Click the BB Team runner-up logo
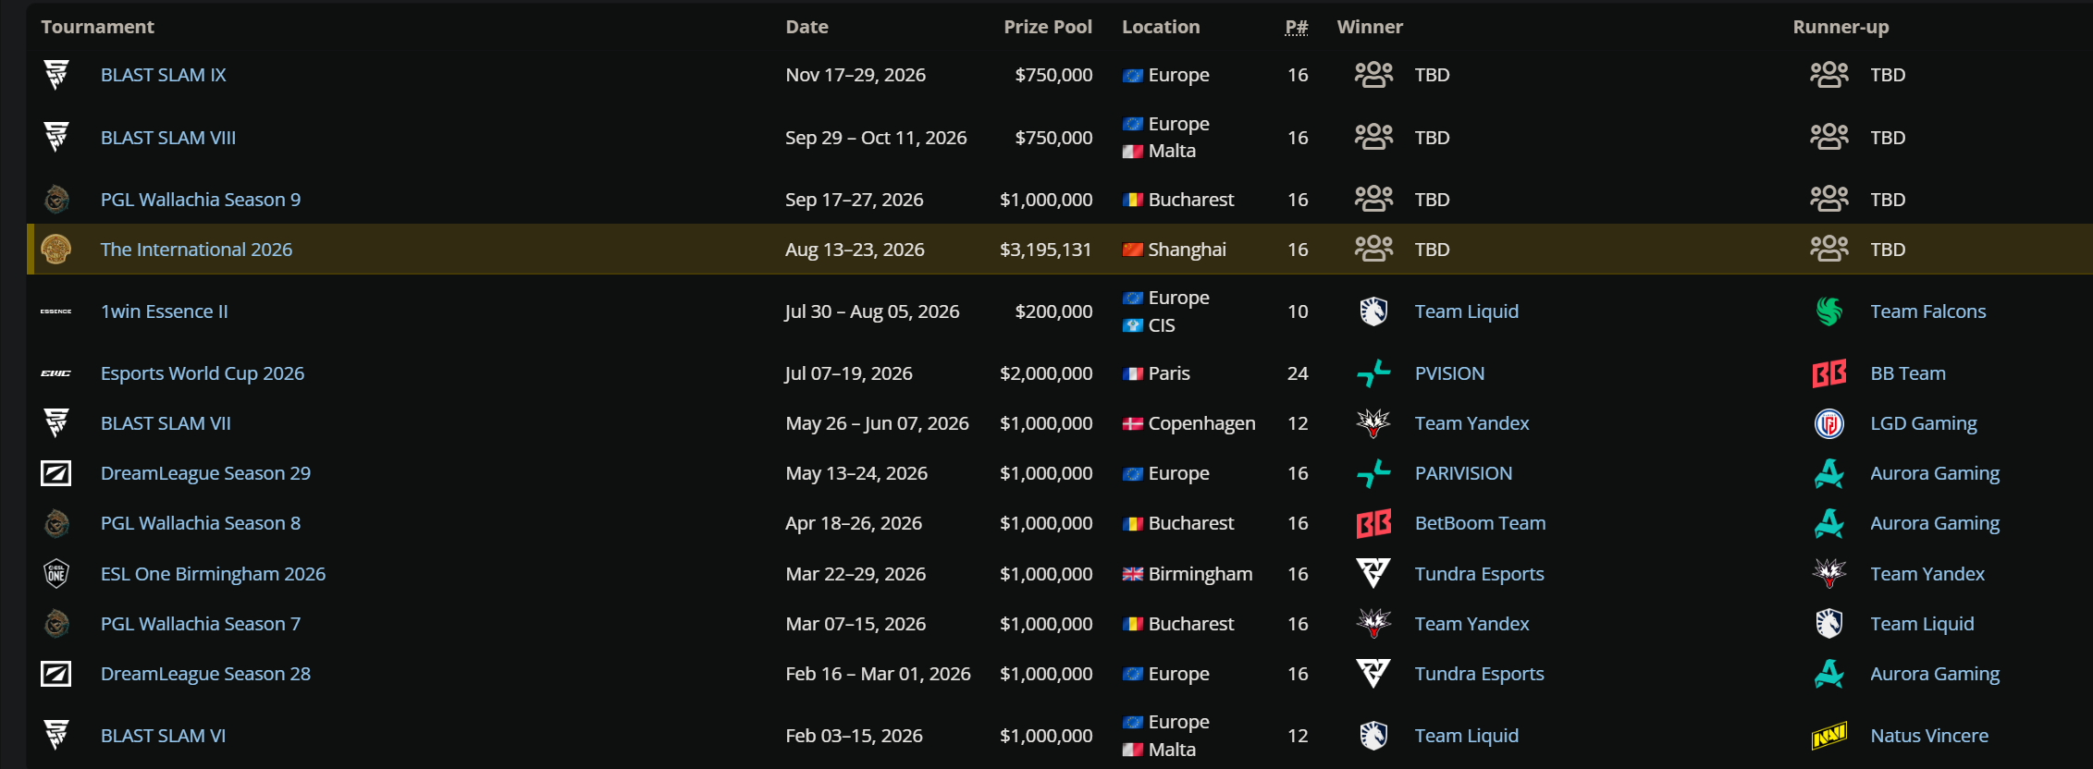This screenshot has height=769, width=2093. tap(1828, 373)
